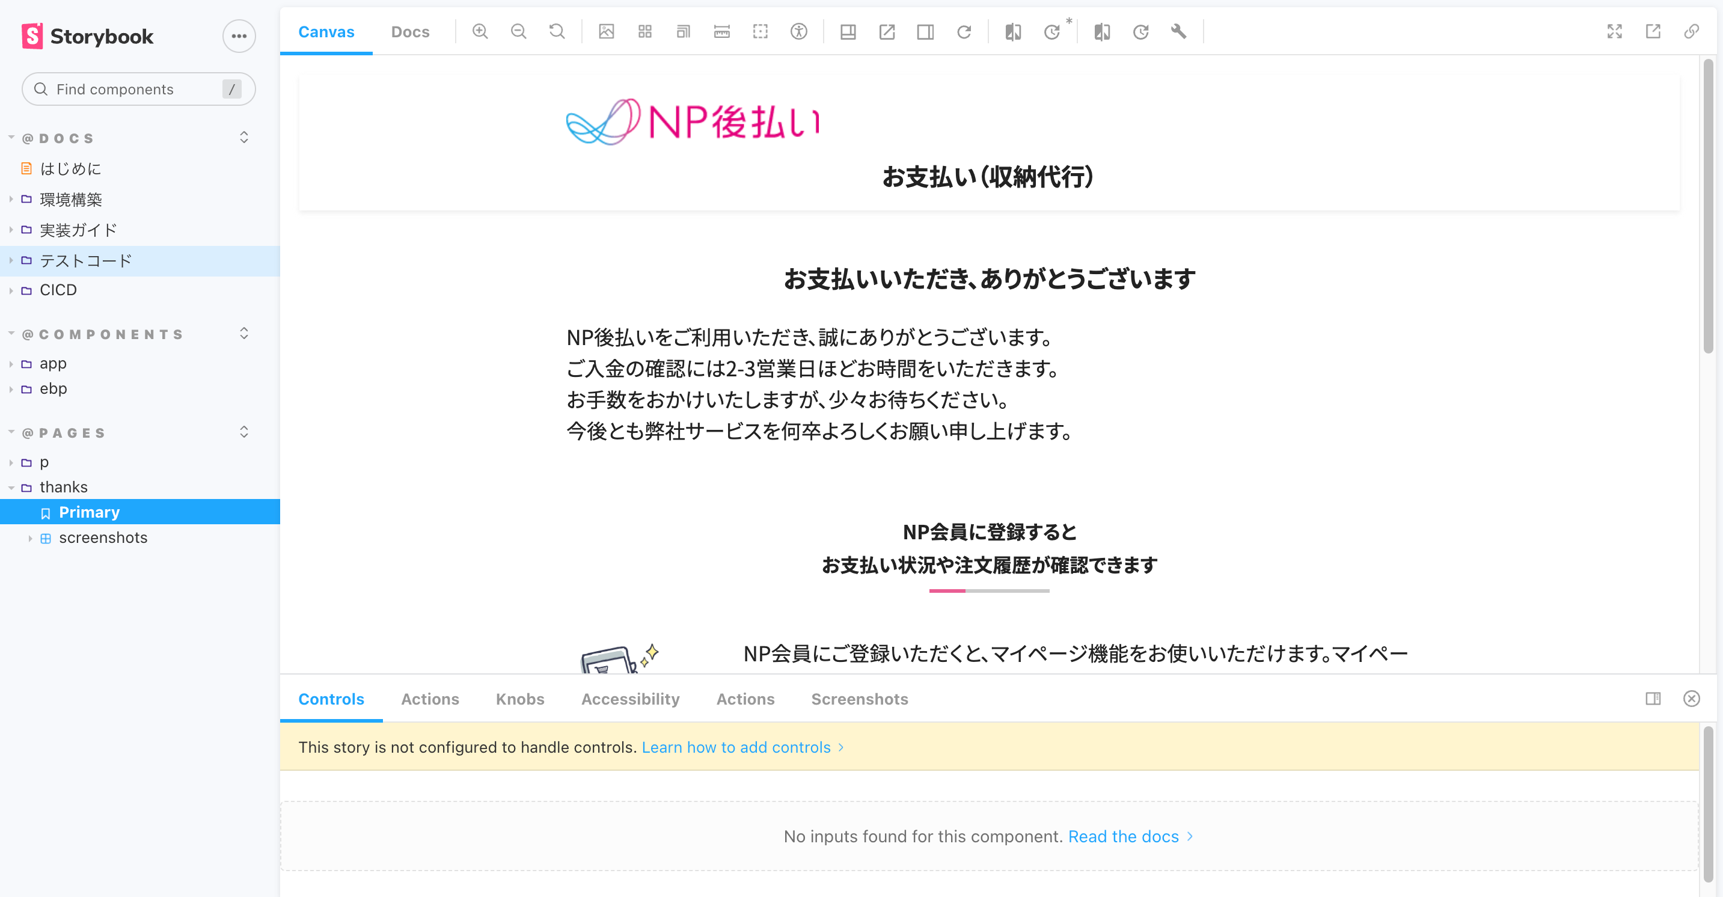This screenshot has height=897, width=1723.
Task: Toggle the measure ruler icon
Action: [x=721, y=31]
